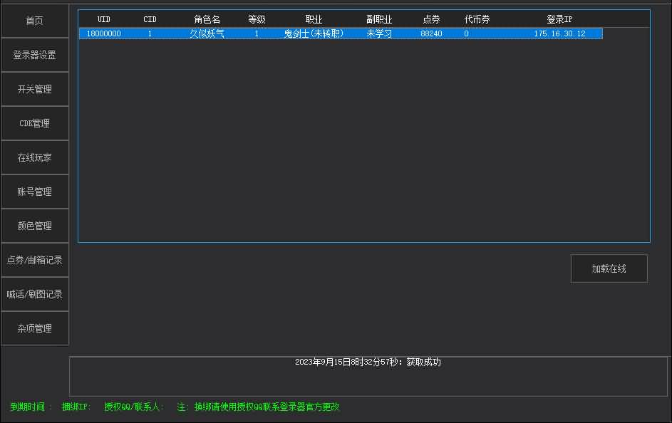Click the 加载在线 button

(x=609, y=268)
